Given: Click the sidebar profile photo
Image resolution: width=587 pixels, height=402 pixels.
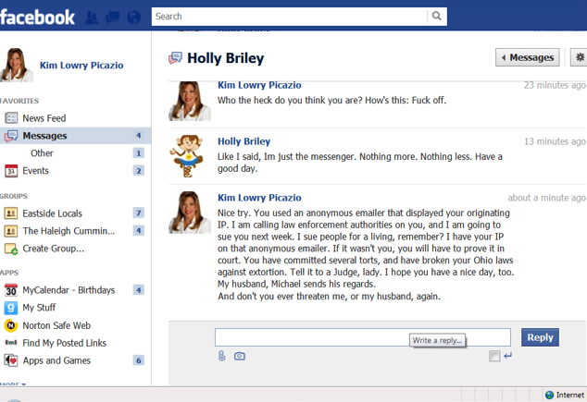Looking at the screenshot, I should 16,65.
